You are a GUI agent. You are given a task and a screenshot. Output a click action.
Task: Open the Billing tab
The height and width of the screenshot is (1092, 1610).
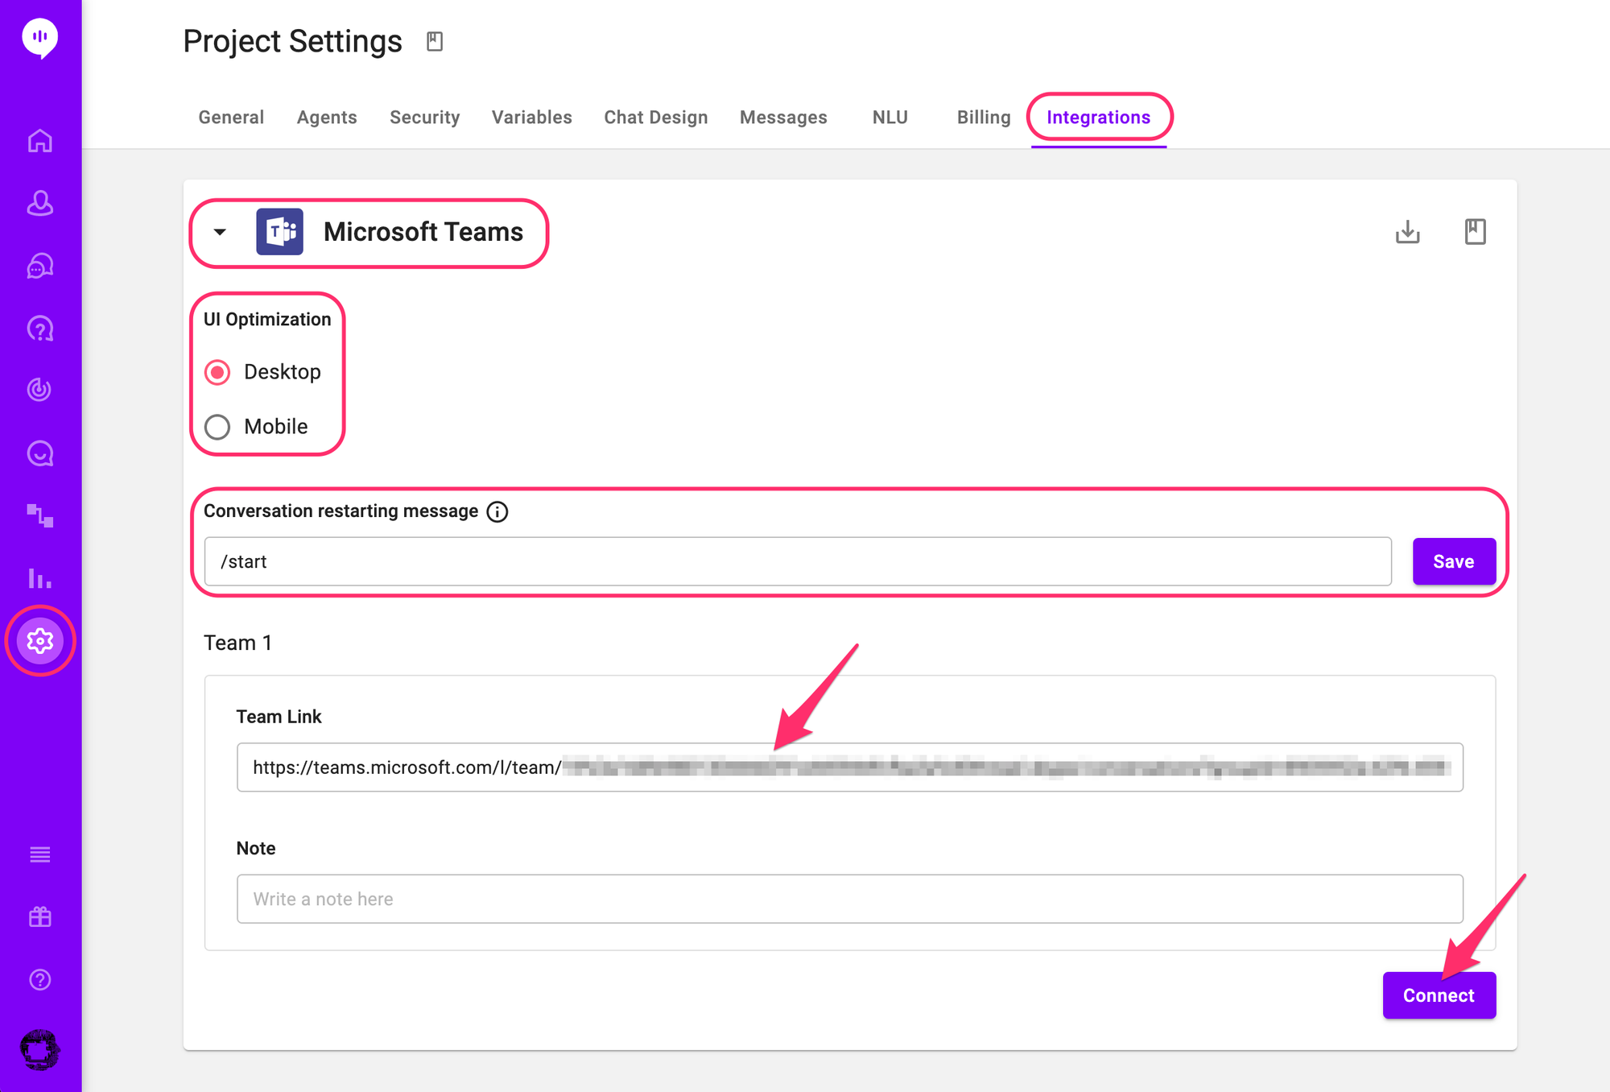pos(983,118)
